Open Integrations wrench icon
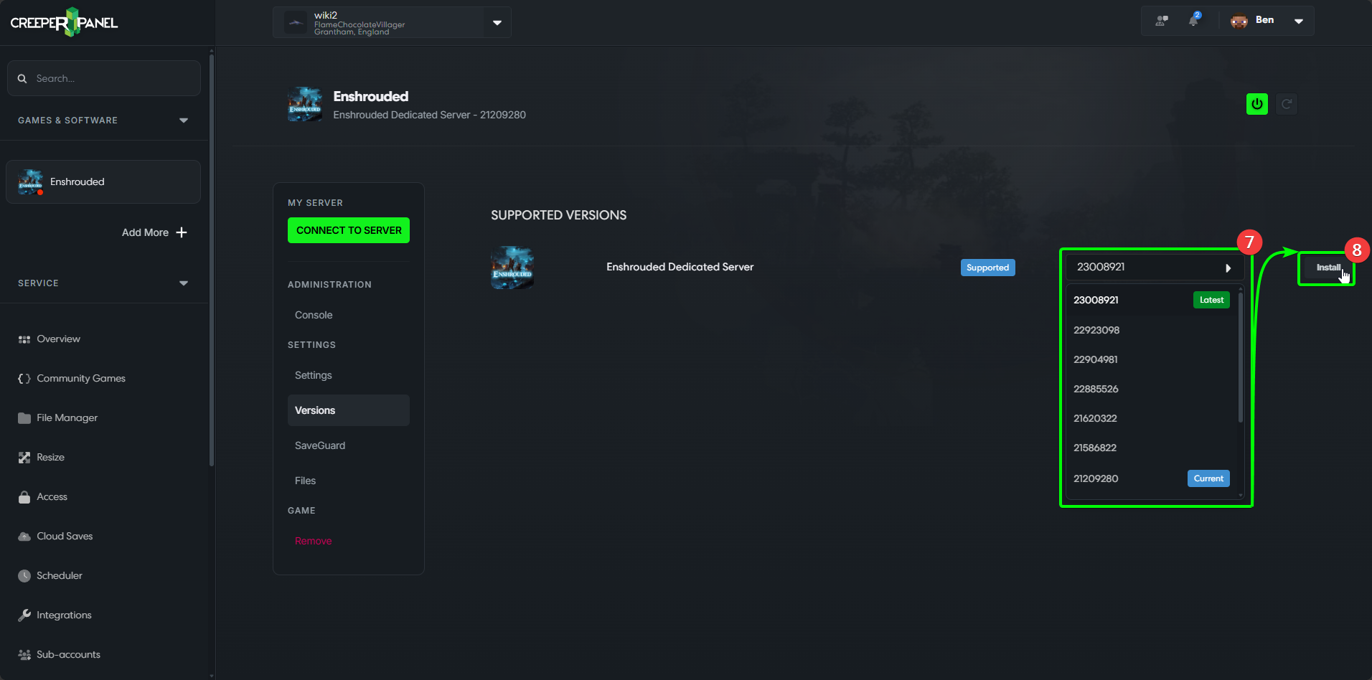 pos(24,615)
